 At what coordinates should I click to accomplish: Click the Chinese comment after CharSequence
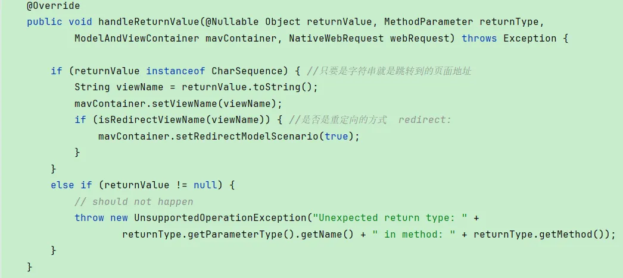tap(390, 71)
